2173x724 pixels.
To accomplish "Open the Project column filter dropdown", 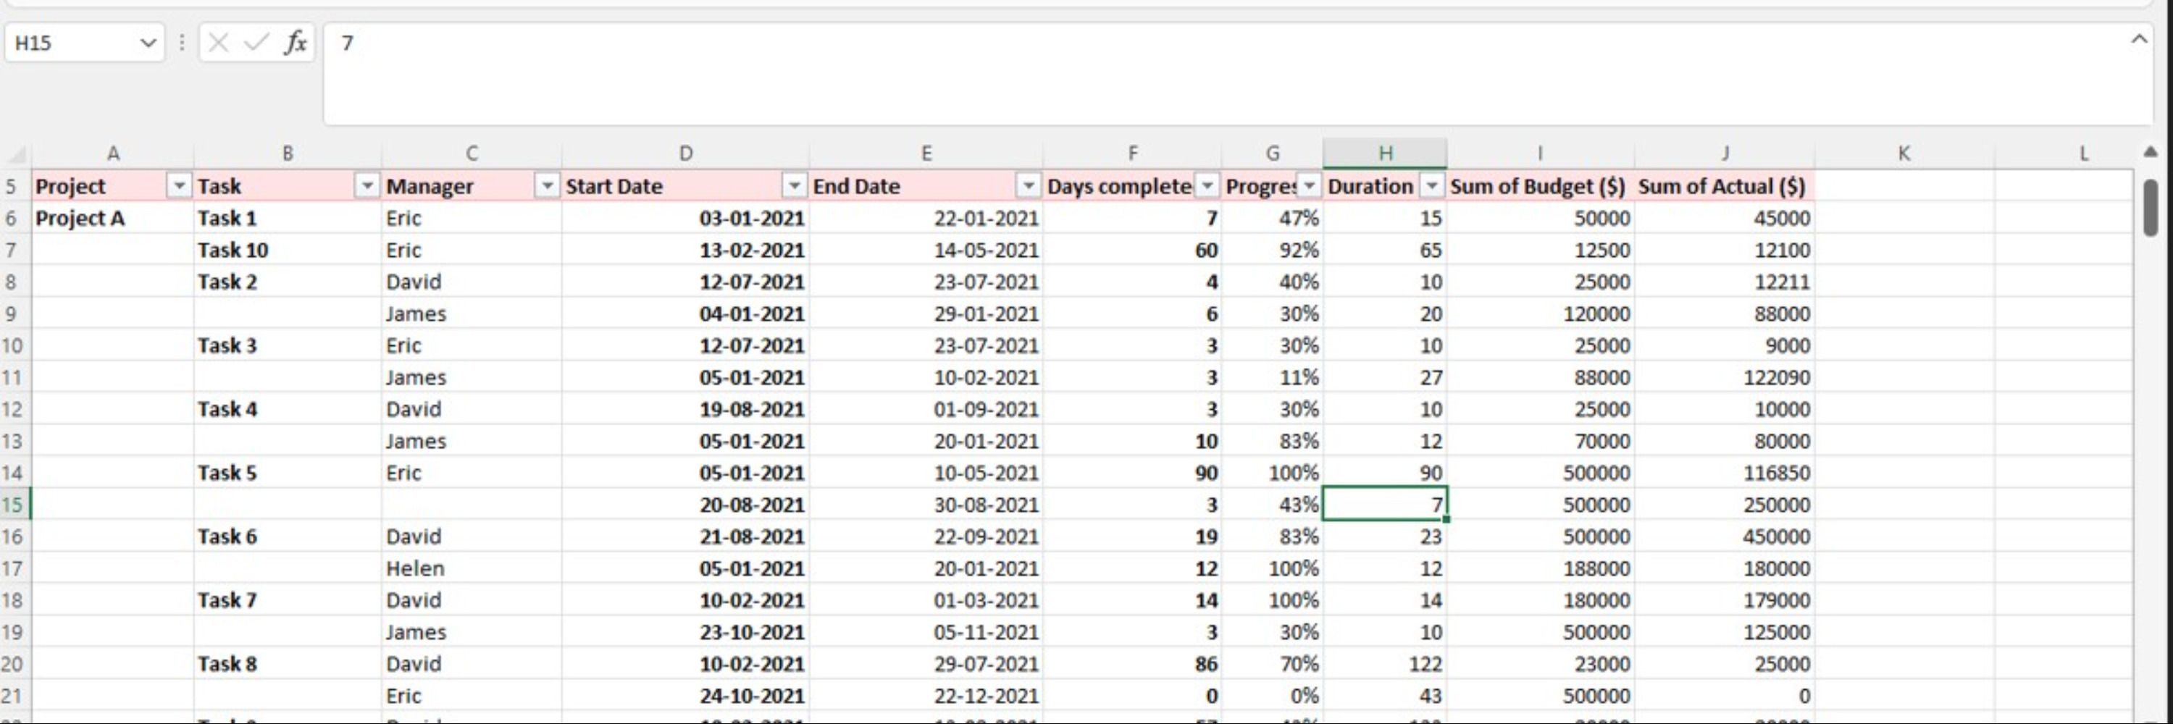I will 180,185.
